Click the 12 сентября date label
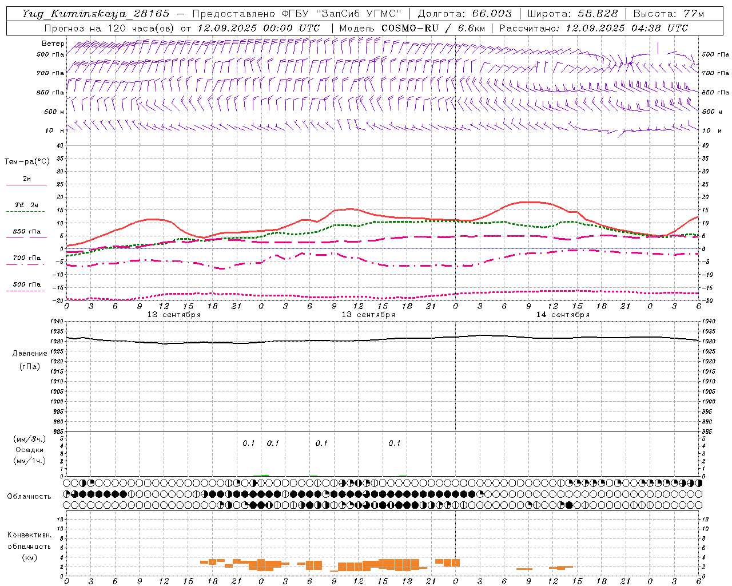The image size is (732, 586). (x=174, y=314)
